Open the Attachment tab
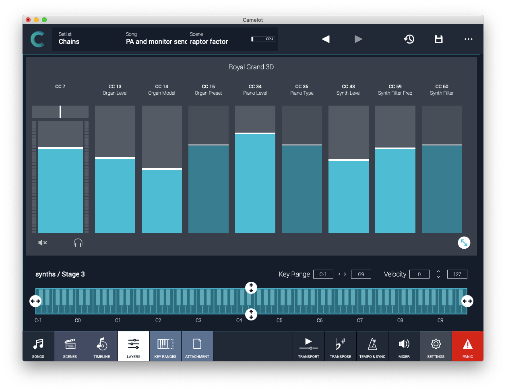 (x=197, y=346)
